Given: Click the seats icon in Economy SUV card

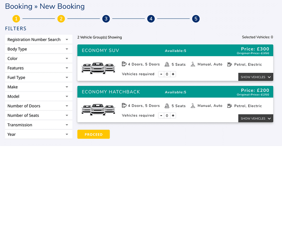Looking at the screenshot, I should tap(167, 64).
